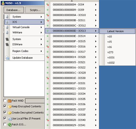Image resolution: width=136 pixels, height=129 pixels.
Task: Click the Wii icon beside WiiWare
Action: click(7, 32)
